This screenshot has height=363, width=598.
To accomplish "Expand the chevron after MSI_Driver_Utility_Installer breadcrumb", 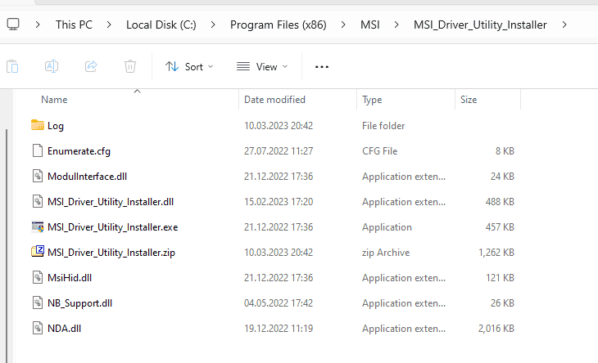I will 564,25.
